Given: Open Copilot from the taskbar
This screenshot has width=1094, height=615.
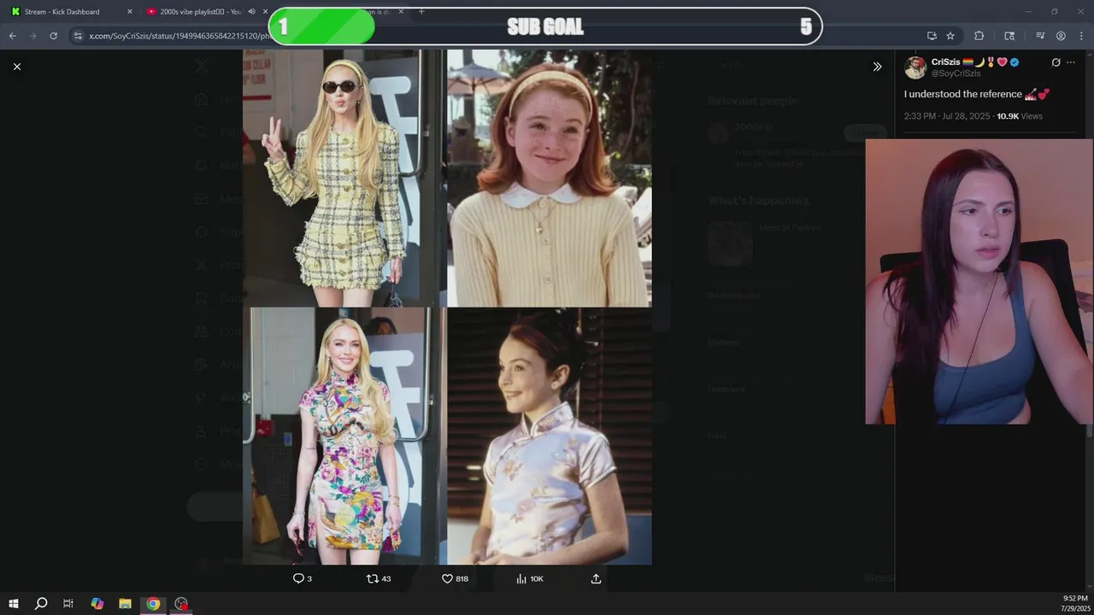Looking at the screenshot, I should (x=97, y=604).
